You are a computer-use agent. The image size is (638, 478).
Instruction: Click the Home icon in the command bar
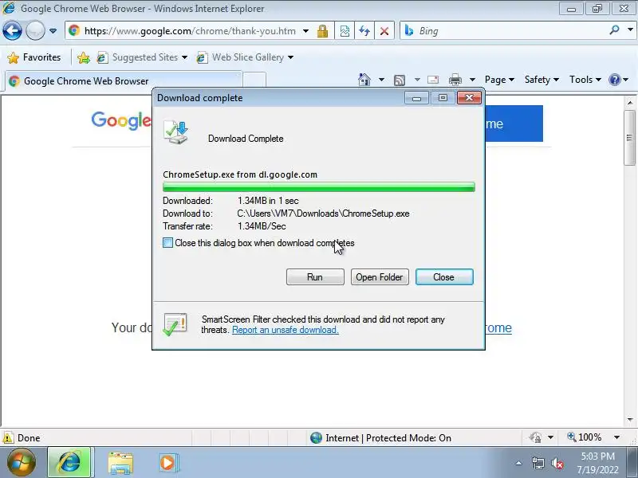(x=364, y=79)
